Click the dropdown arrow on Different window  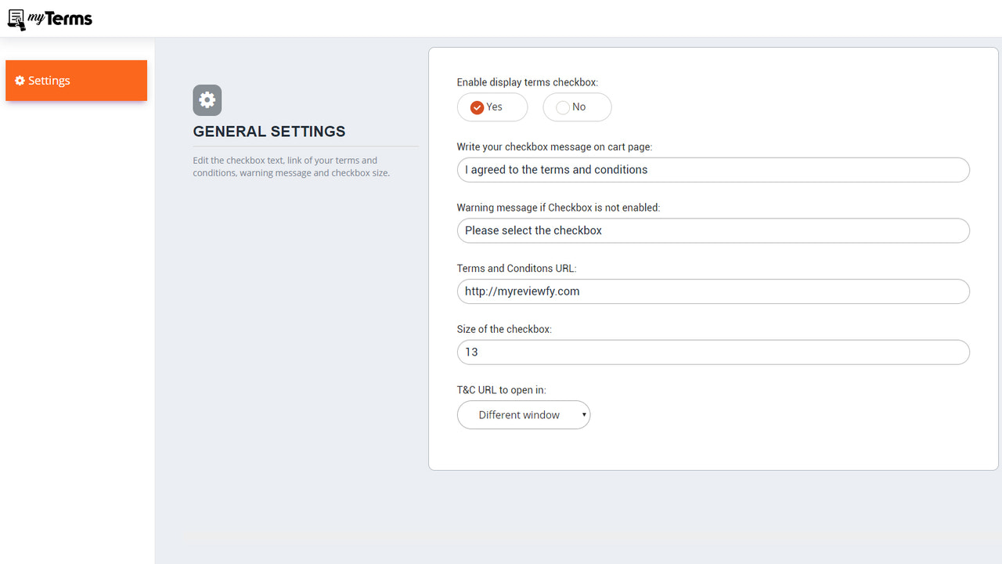click(584, 414)
